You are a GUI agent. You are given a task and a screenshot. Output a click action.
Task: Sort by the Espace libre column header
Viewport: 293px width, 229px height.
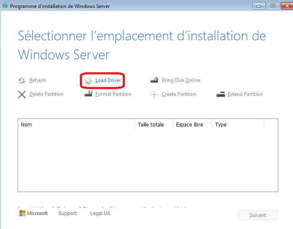(x=193, y=125)
